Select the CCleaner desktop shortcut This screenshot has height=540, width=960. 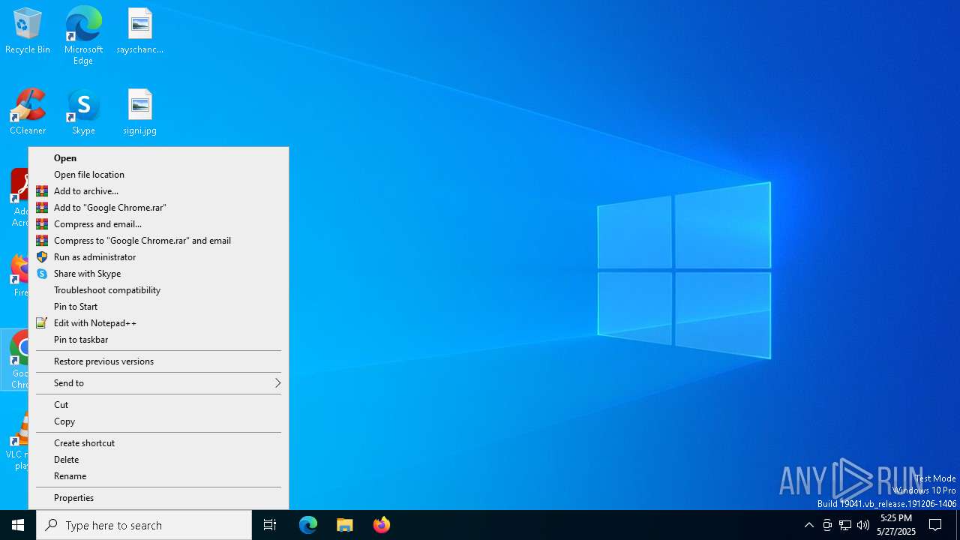click(x=28, y=112)
